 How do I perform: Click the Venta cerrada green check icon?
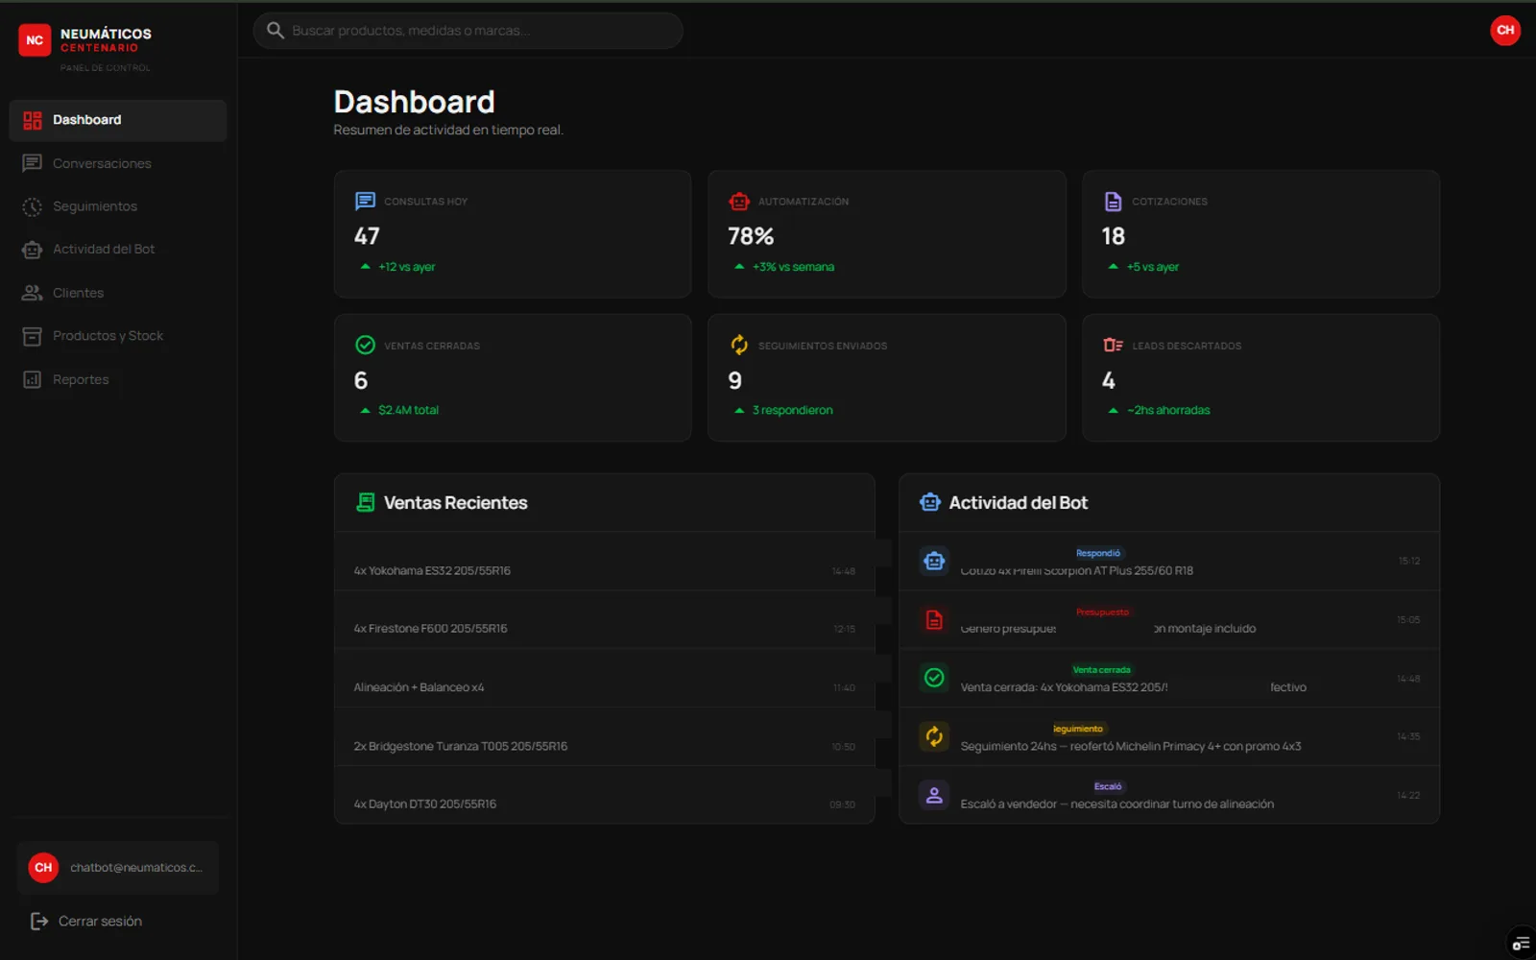point(934,678)
